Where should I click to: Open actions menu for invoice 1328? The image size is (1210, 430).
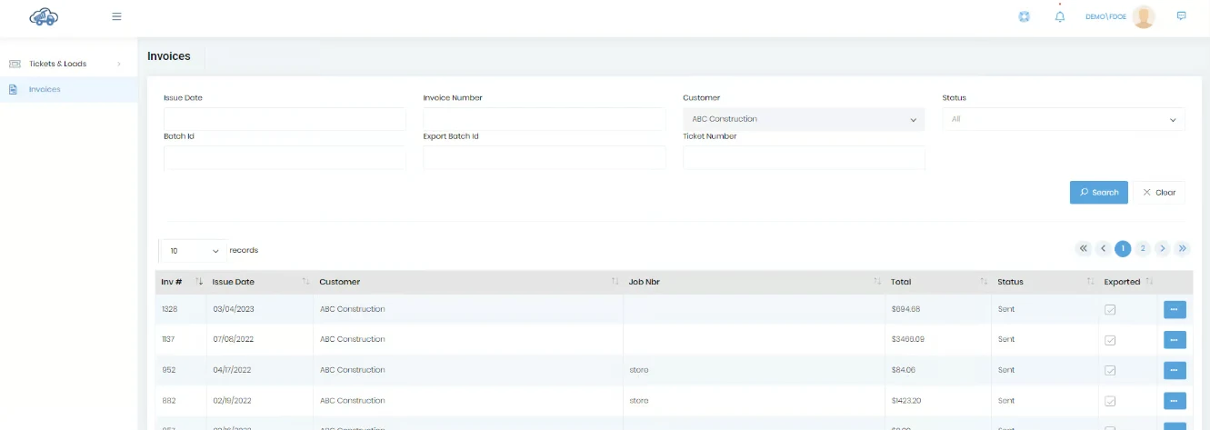coord(1175,310)
